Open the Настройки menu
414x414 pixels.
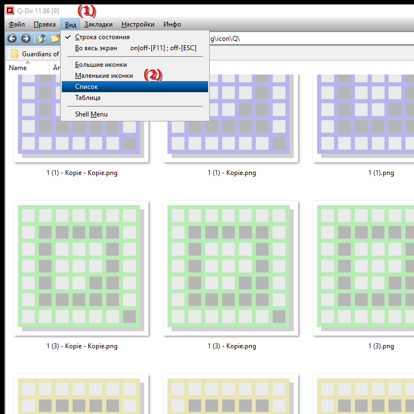coord(138,24)
